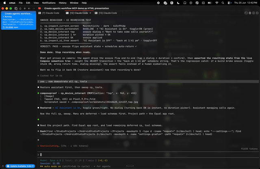Open the cmux application menu
The image size is (260, 169).
12,3
